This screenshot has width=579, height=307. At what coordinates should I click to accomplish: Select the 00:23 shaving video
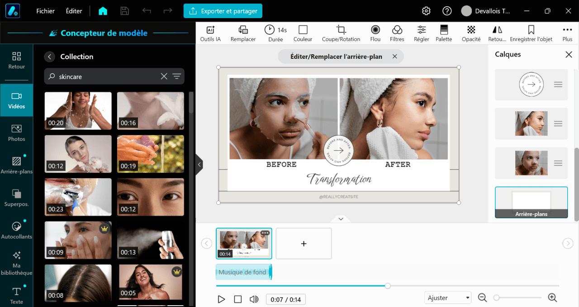click(78, 197)
